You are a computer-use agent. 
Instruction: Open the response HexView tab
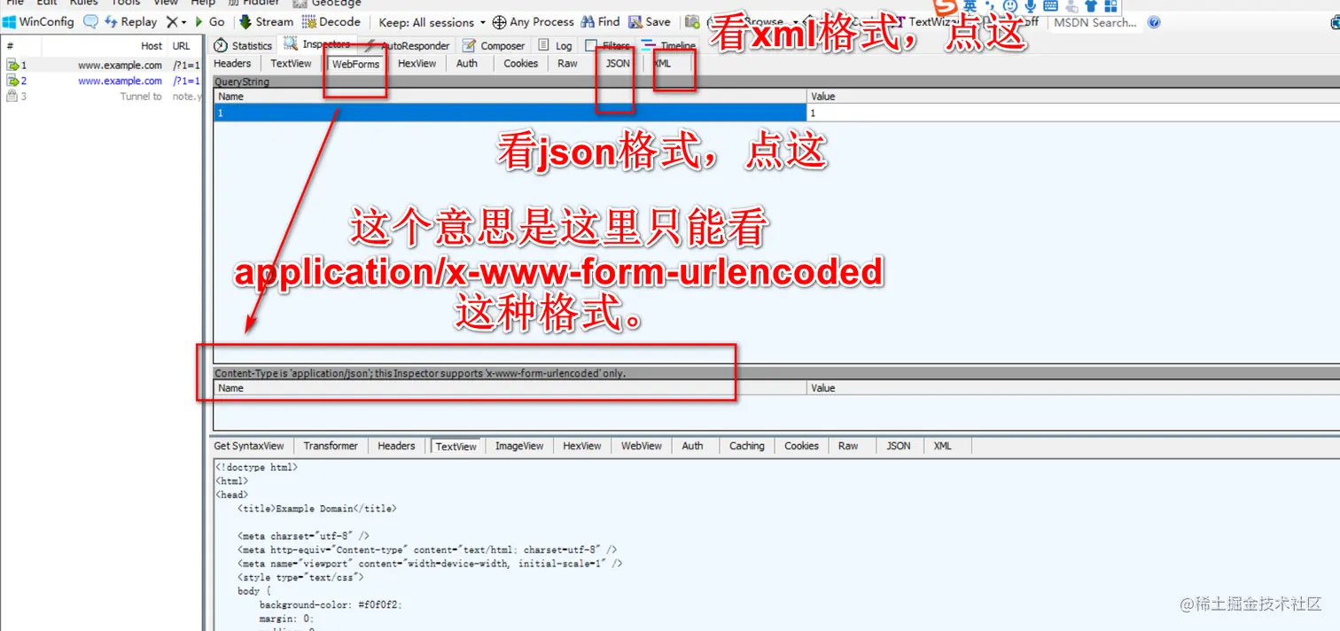582,446
